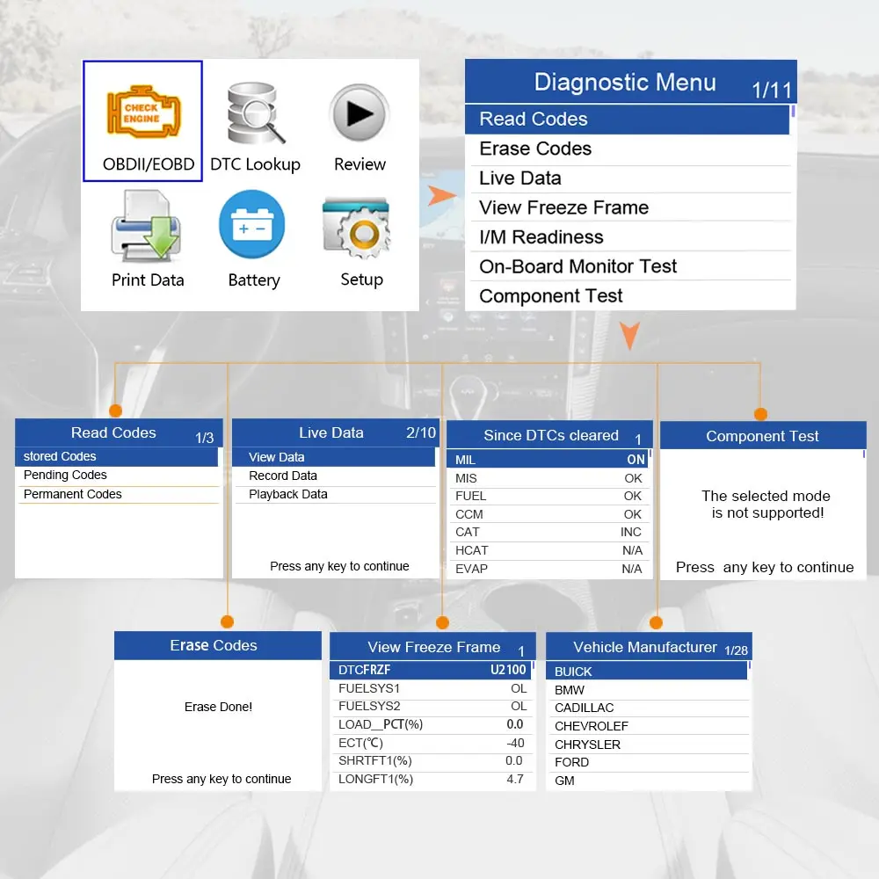Select On-Board Monitor Test entry
Viewport: 879px width, 879px height.
(x=630, y=266)
